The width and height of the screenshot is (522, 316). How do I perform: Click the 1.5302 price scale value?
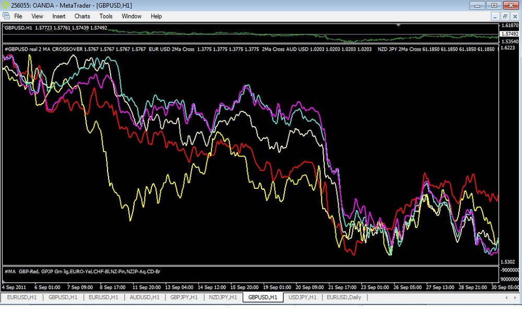(x=508, y=262)
